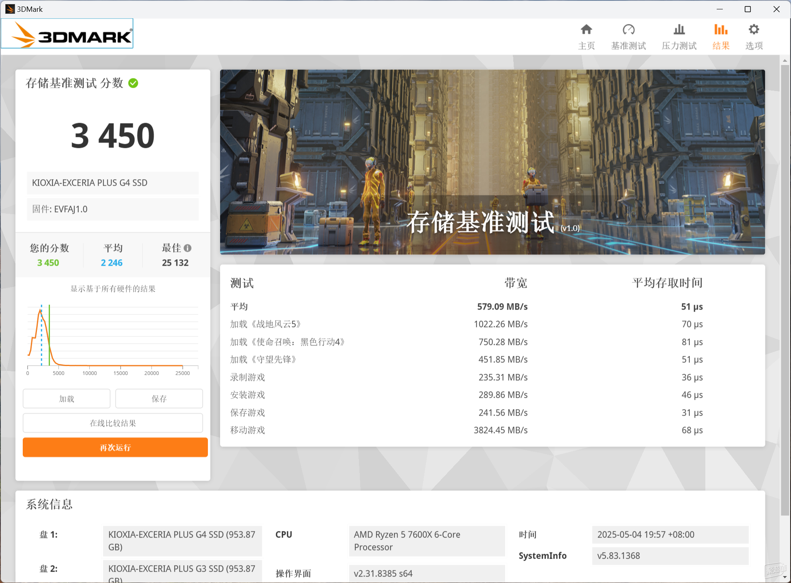The width and height of the screenshot is (791, 583).
Task: Click the storage benchmark banner image
Action: [493, 162]
